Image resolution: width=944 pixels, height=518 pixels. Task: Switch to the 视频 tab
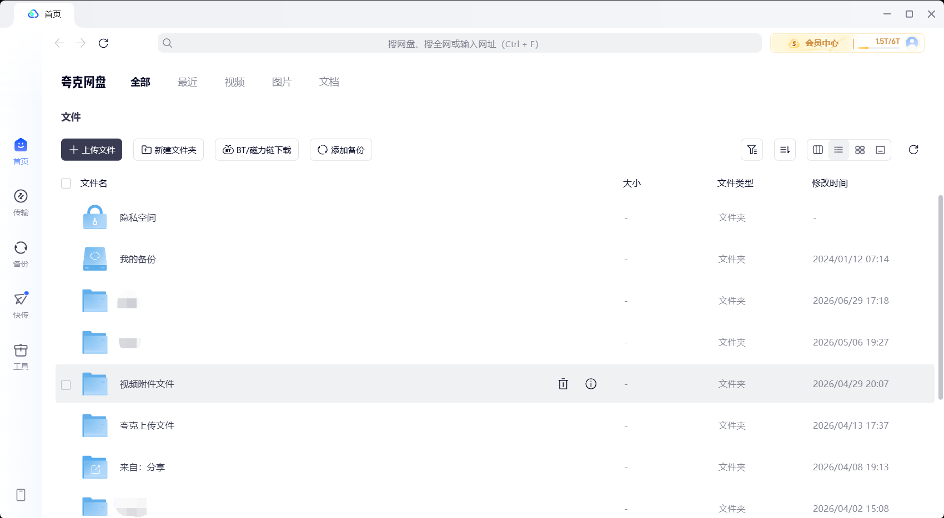point(235,82)
